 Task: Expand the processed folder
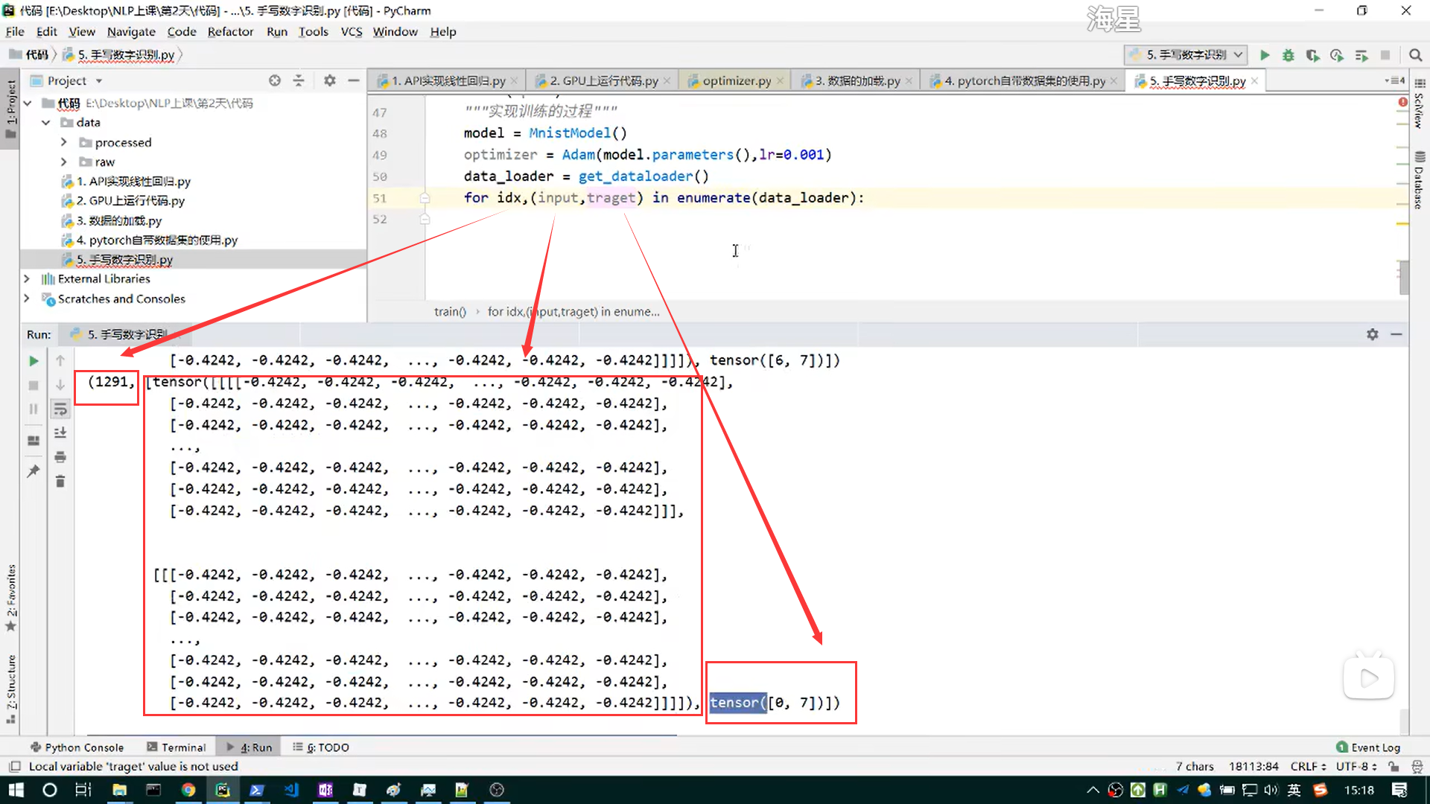[63, 142]
